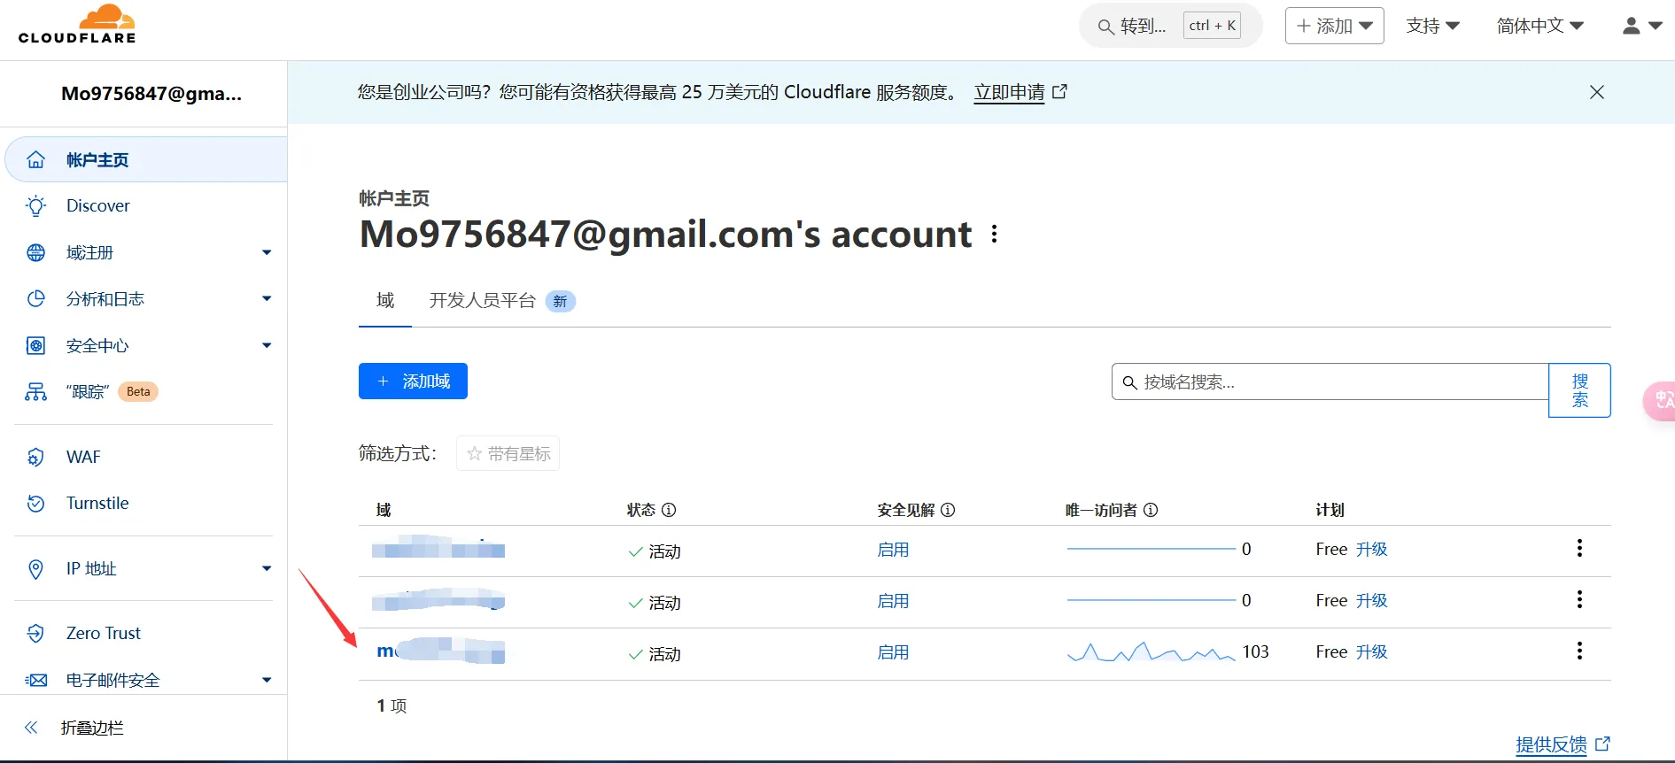Click the 电子邮件安全 envelope icon
1675x763 pixels.
pos(35,680)
